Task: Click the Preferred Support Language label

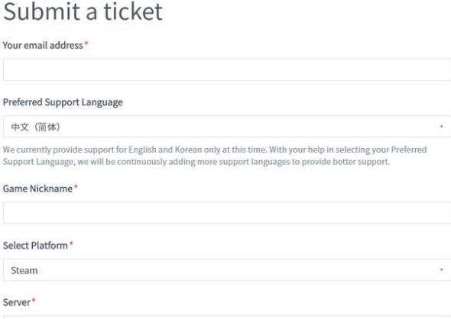Action: coord(63,102)
